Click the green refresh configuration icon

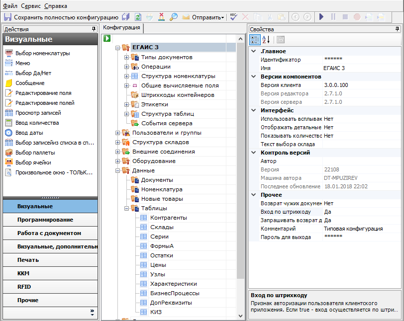pos(138,17)
